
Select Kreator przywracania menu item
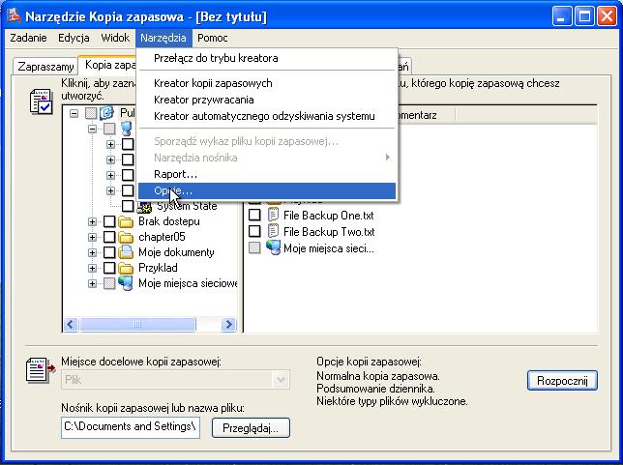(267, 100)
